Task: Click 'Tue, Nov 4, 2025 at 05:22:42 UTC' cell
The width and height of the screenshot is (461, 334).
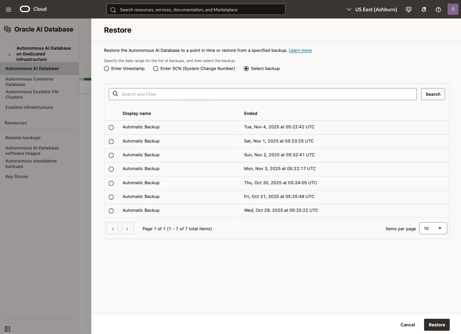Action: coord(279,127)
